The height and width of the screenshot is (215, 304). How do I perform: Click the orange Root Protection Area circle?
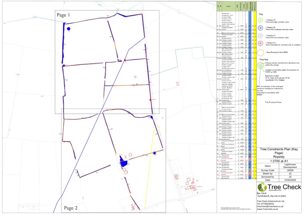(260, 53)
